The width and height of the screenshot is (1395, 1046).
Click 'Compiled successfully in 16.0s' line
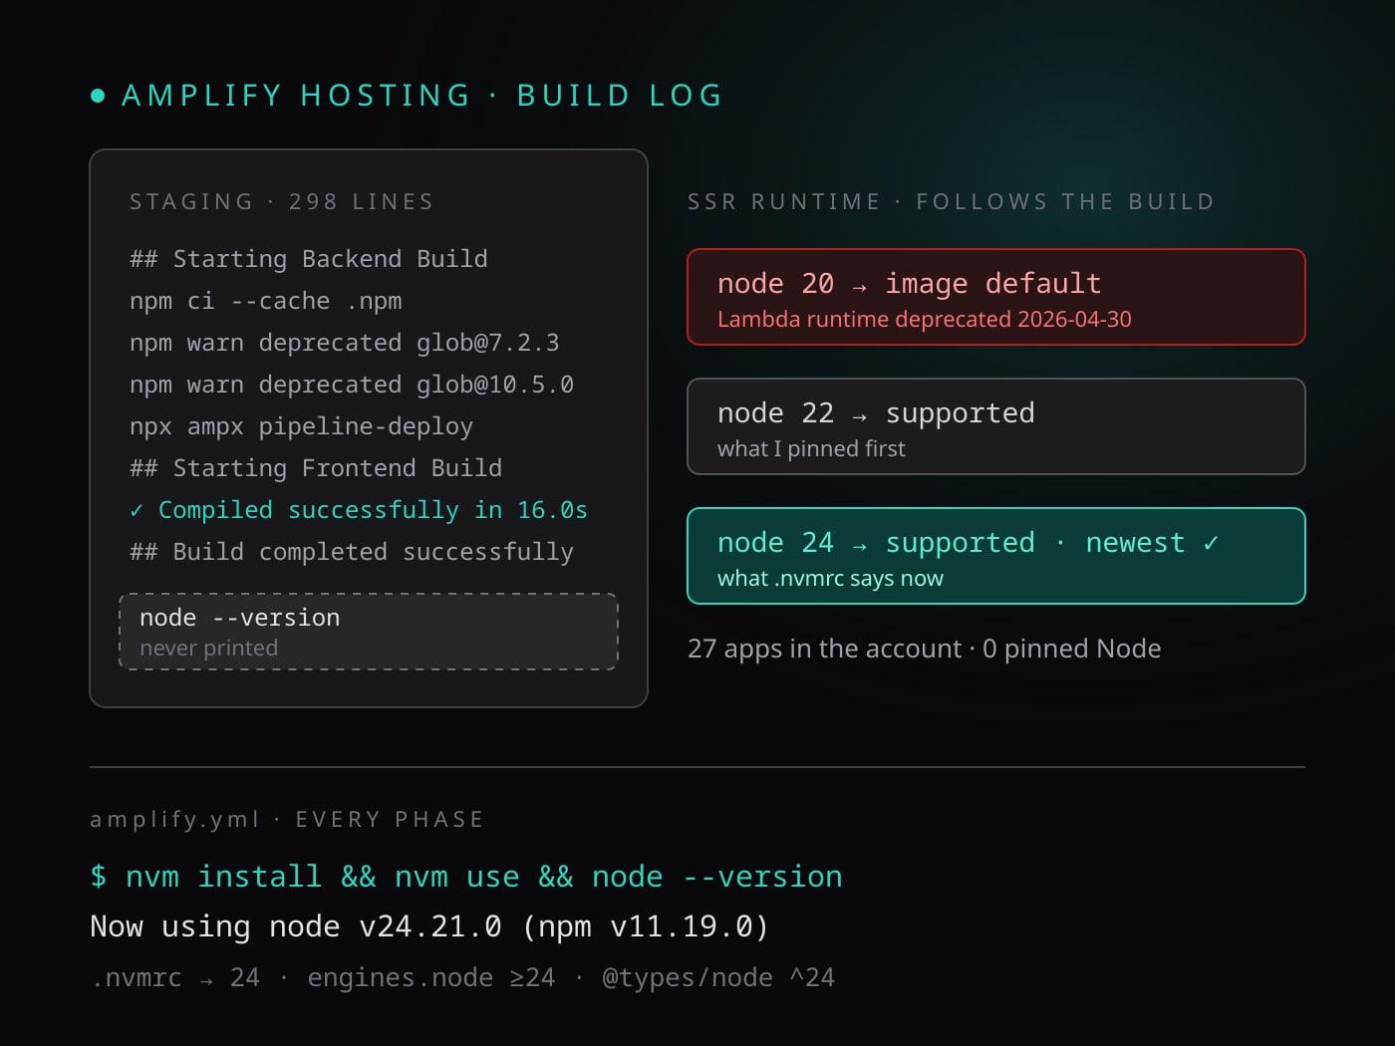[359, 510]
